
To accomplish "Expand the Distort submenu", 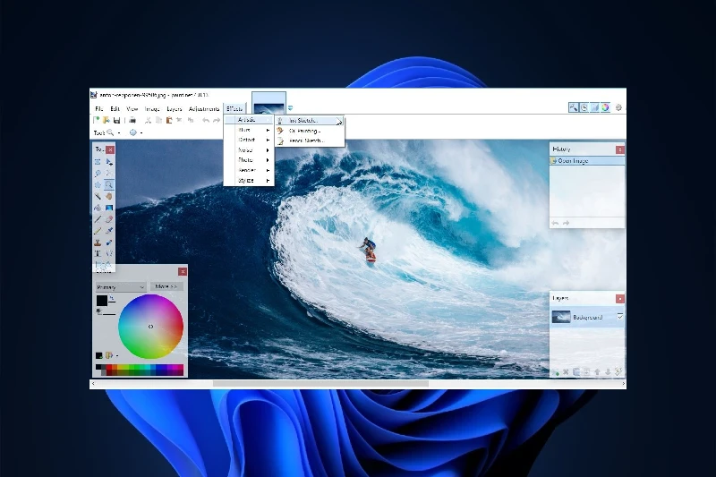I will [x=249, y=140].
